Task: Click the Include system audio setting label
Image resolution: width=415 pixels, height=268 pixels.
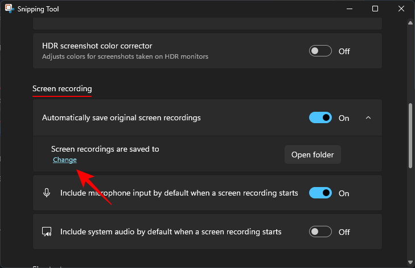Action: tap(171, 232)
